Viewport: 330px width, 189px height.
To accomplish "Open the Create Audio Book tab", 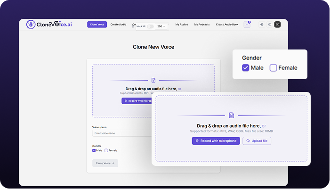I will (x=227, y=25).
